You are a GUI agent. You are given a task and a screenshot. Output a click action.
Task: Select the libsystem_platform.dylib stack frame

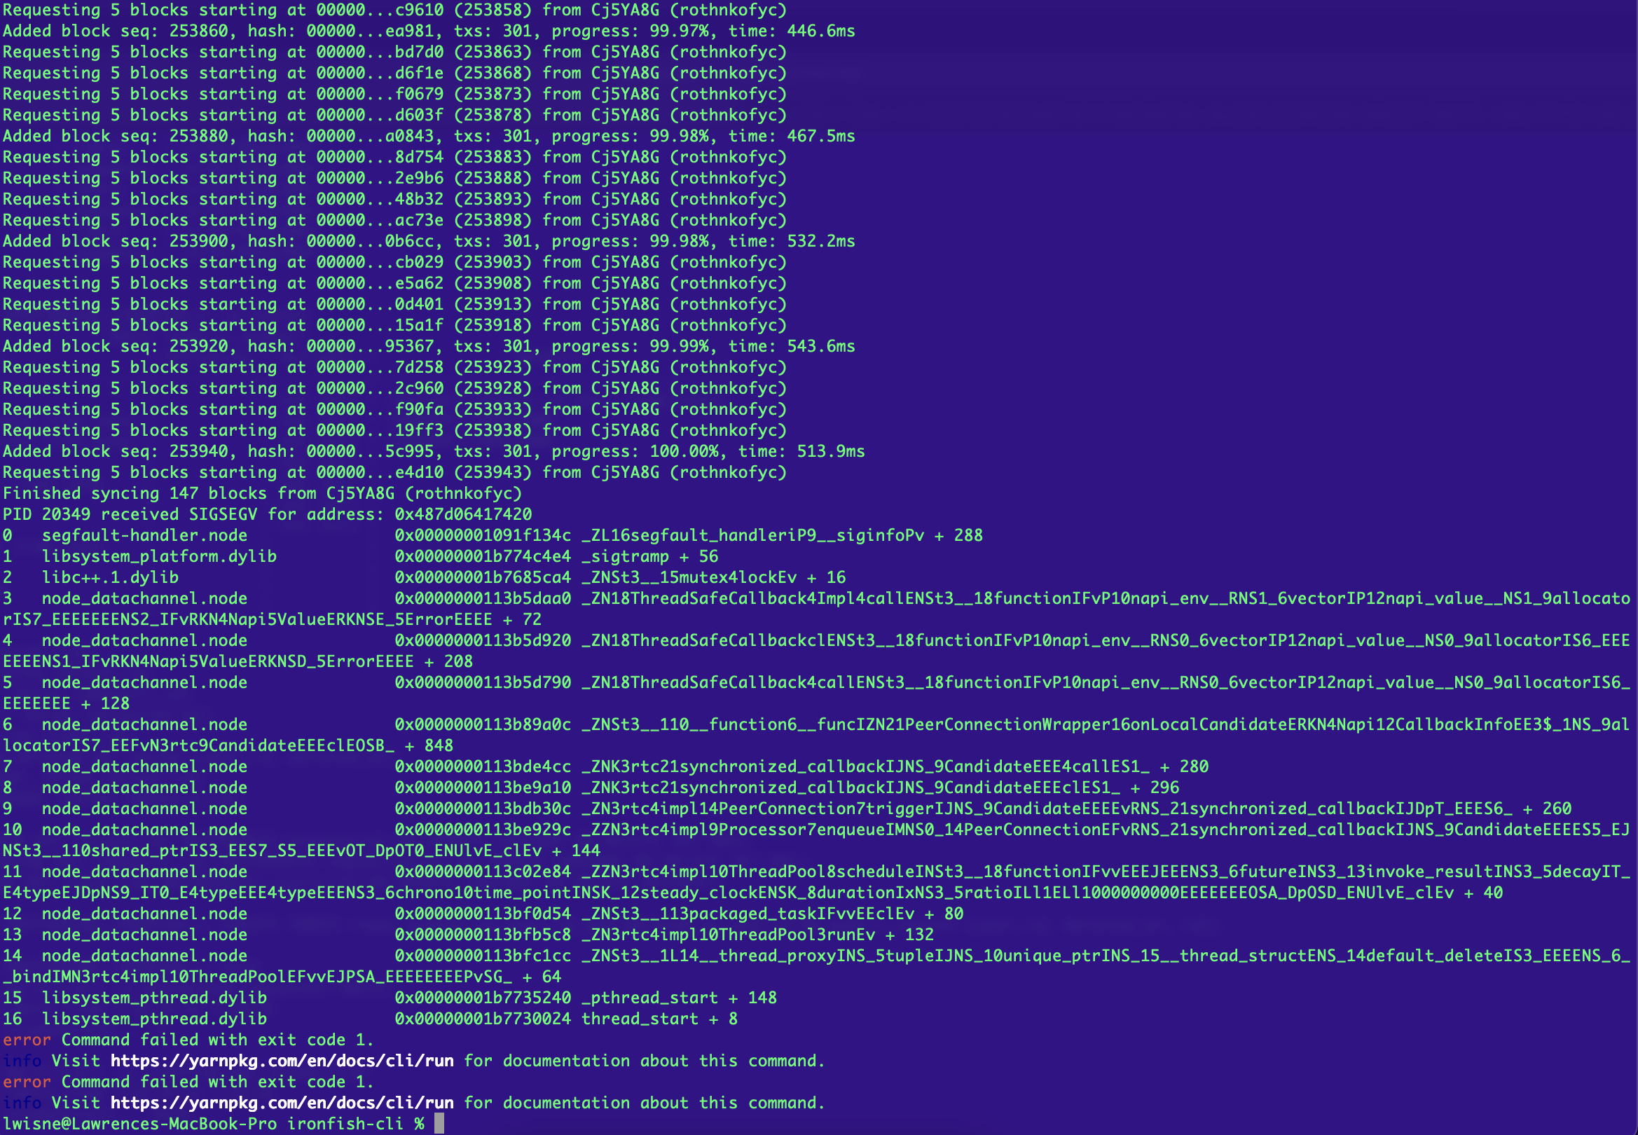click(x=160, y=556)
